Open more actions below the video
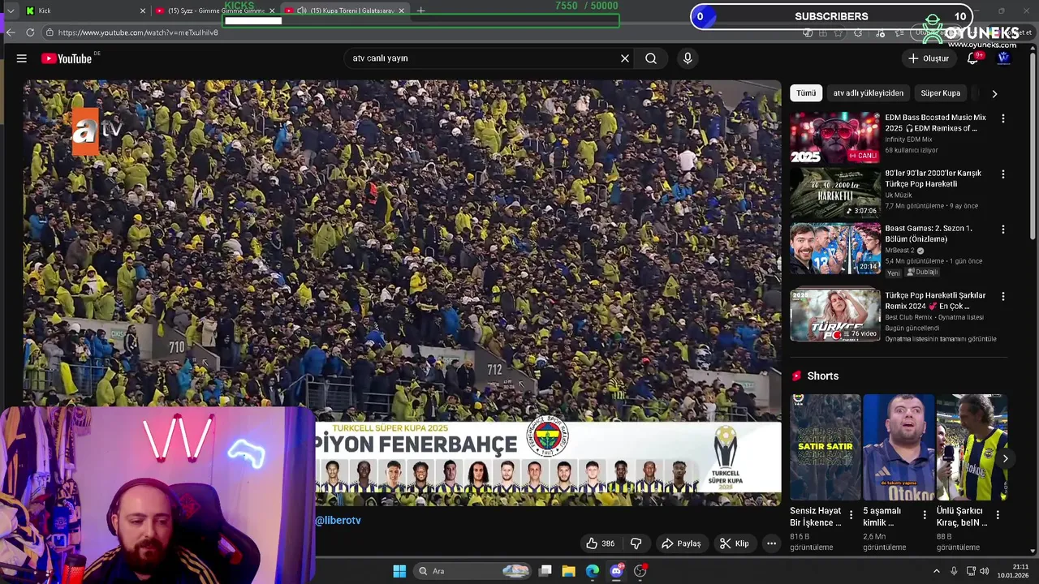 click(x=772, y=543)
